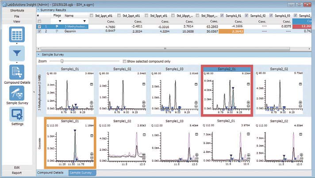Click the flag icon in the Geosmin row
The height and width of the screenshot is (178, 315).
tap(57, 32)
